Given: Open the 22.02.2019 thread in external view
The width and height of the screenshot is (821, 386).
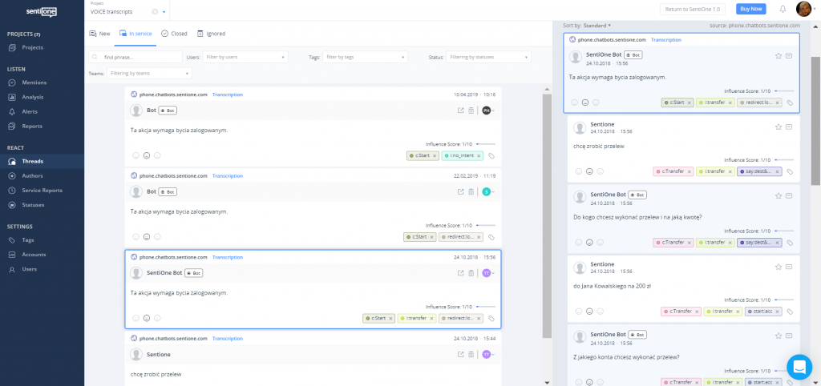Looking at the screenshot, I should 460,191.
